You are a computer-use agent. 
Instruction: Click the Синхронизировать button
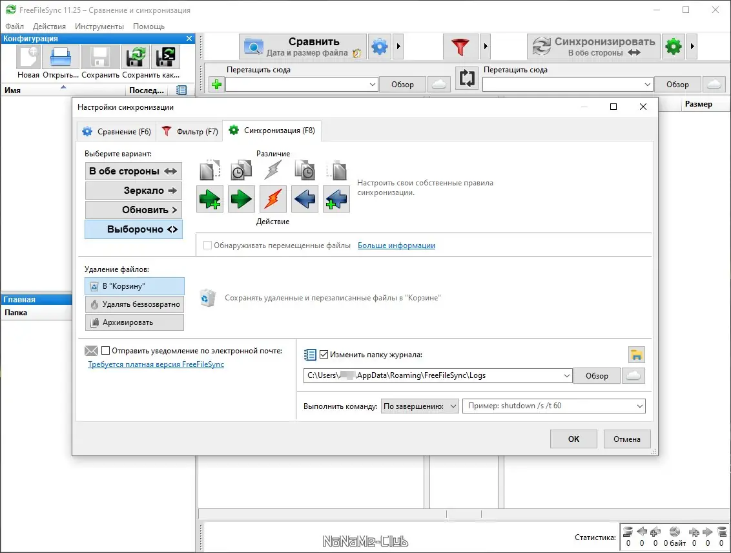point(593,46)
